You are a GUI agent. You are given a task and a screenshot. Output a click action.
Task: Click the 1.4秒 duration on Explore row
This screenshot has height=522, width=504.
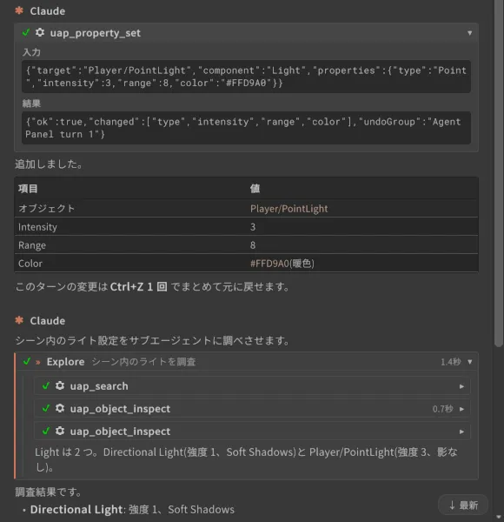pyautogui.click(x=450, y=362)
